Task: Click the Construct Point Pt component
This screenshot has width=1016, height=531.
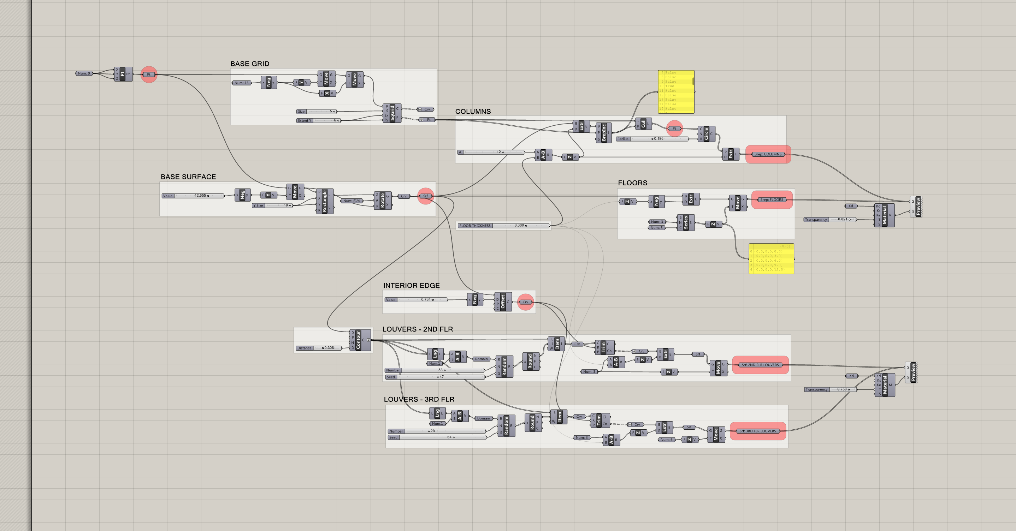Action: [x=123, y=74]
